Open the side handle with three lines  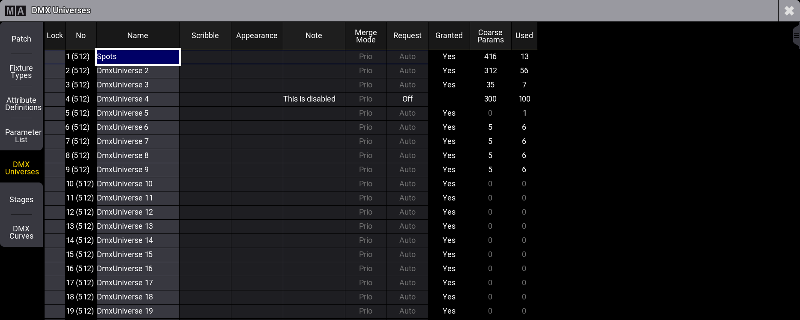click(796, 36)
